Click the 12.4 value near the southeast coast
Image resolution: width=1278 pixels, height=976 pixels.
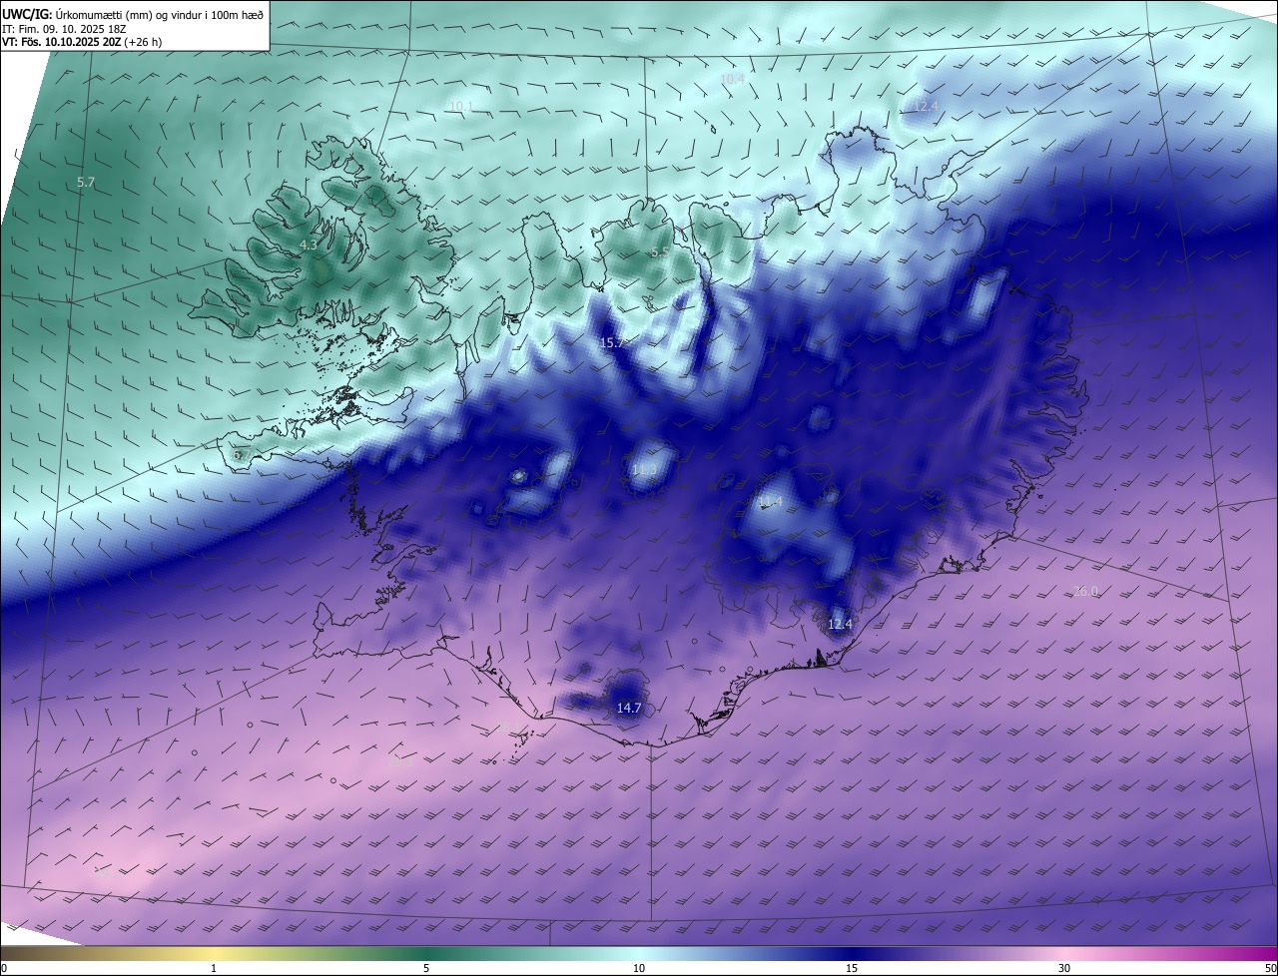click(841, 624)
